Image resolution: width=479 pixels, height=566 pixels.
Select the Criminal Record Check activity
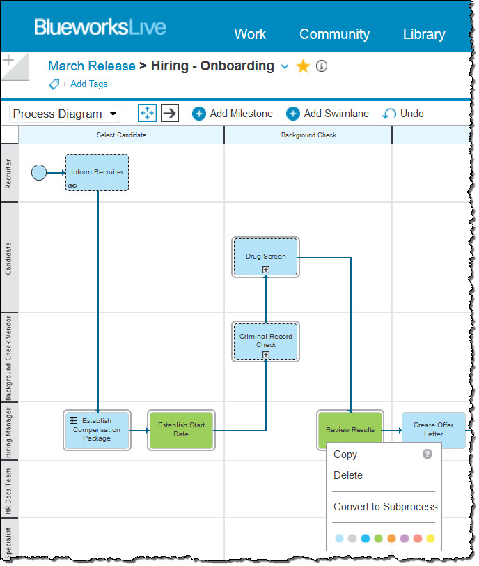(x=266, y=341)
